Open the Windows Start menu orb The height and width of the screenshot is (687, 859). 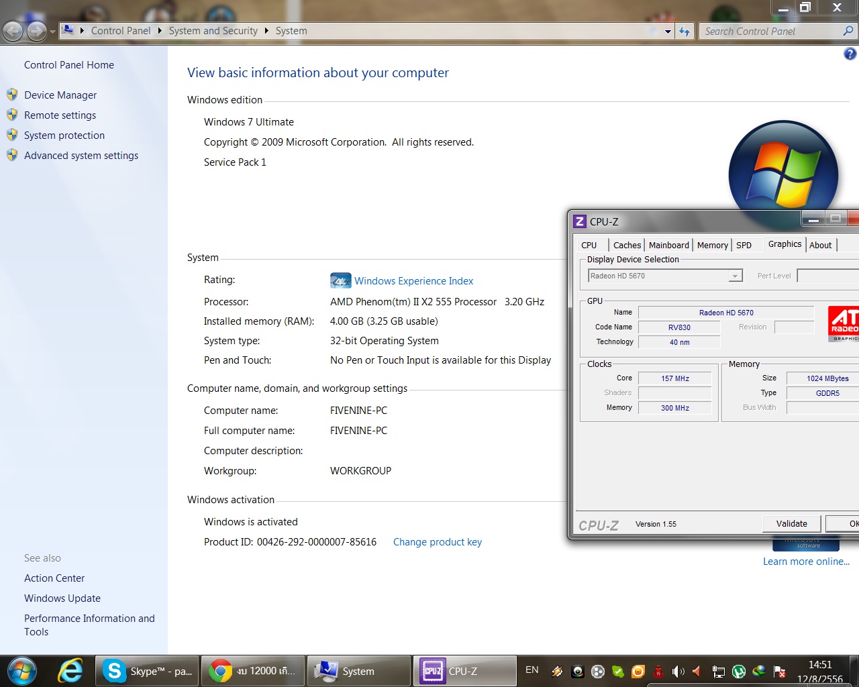pos(21,671)
